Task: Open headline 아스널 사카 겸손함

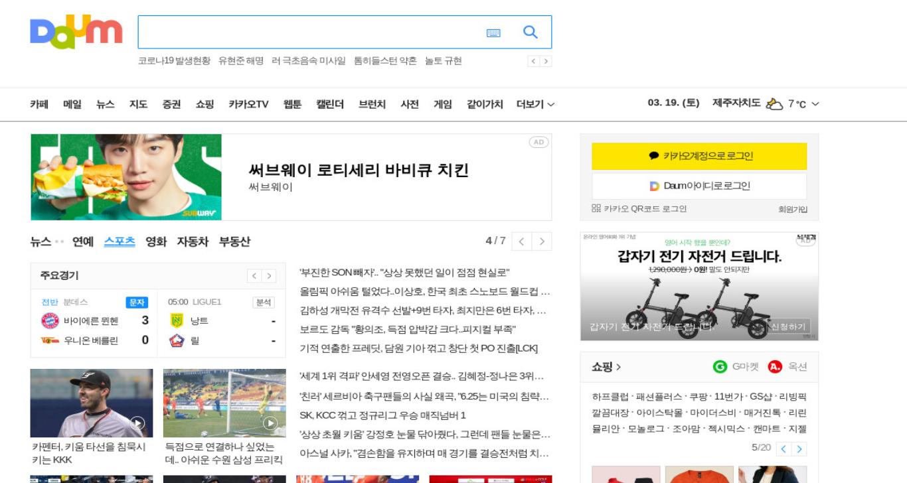Action: coord(425,454)
